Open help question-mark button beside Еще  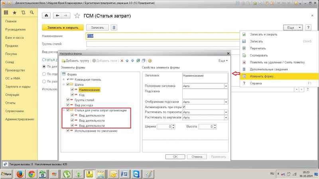coord(308,27)
